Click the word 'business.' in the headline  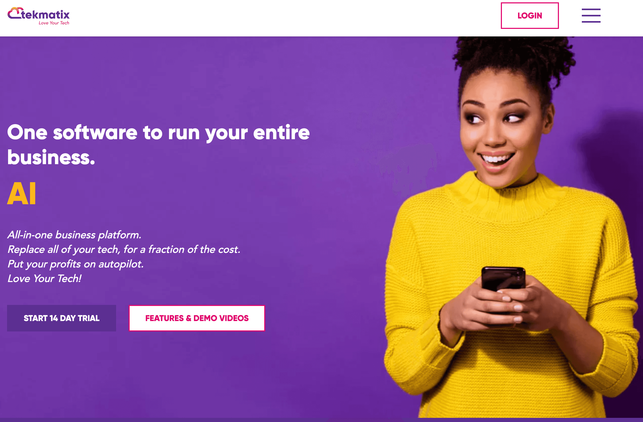point(51,157)
